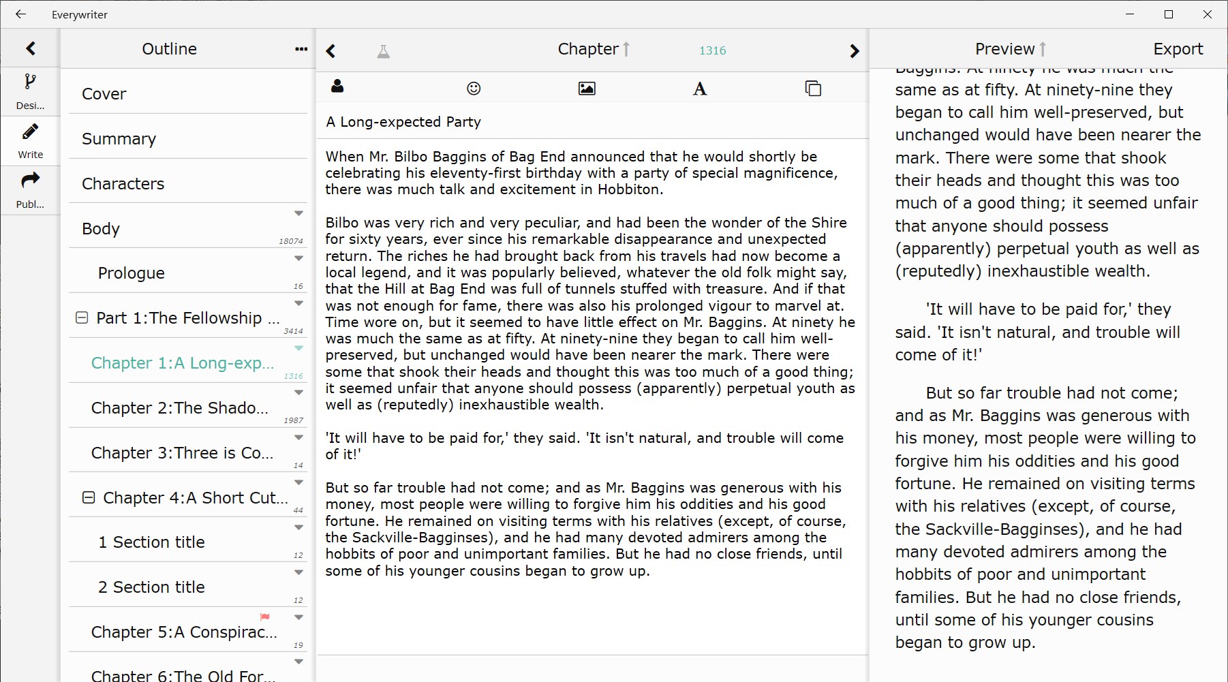
Task: Go to next chapter arrow
Action: pos(855,51)
